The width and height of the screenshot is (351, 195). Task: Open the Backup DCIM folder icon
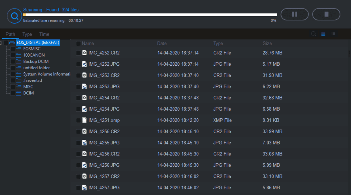(x=19, y=61)
